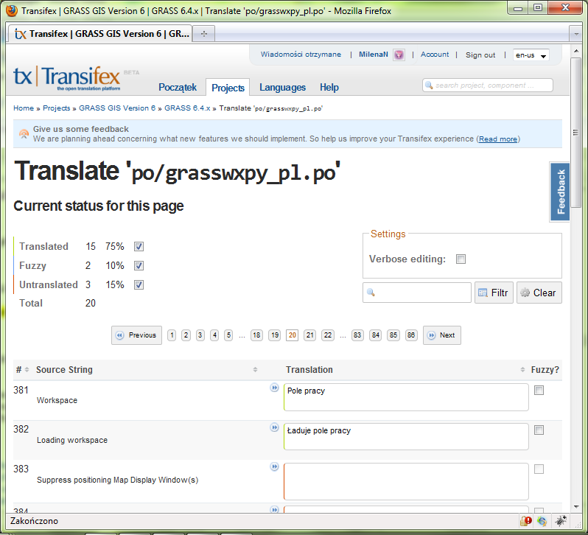Go to page 21
The height and width of the screenshot is (535, 588).
click(x=309, y=335)
